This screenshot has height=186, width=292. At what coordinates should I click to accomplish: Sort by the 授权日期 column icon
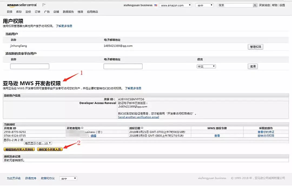click(x=142, y=128)
